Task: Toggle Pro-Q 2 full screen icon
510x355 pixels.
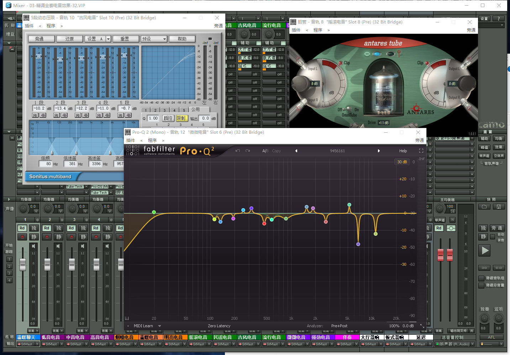Action: (x=421, y=151)
